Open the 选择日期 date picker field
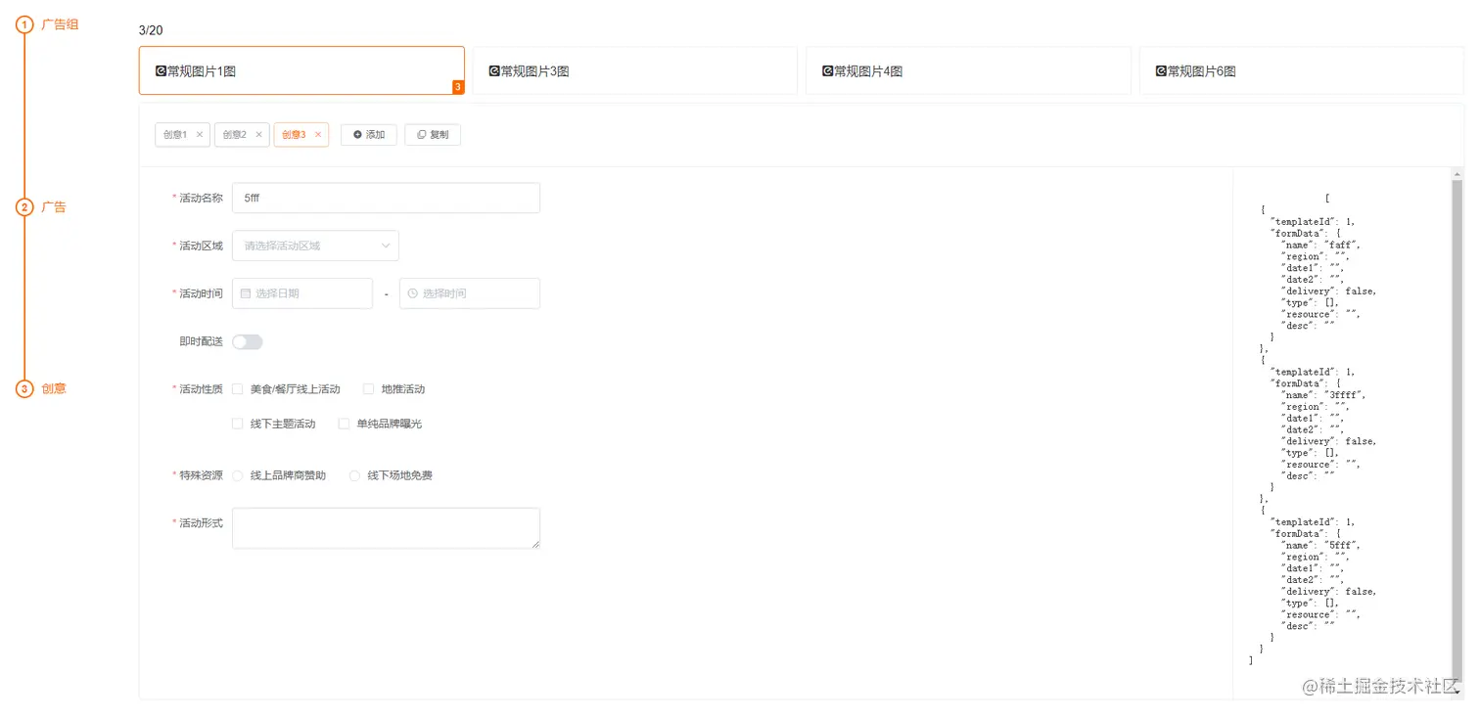Image resolution: width=1480 pixels, height=717 pixels. pyautogui.click(x=302, y=293)
